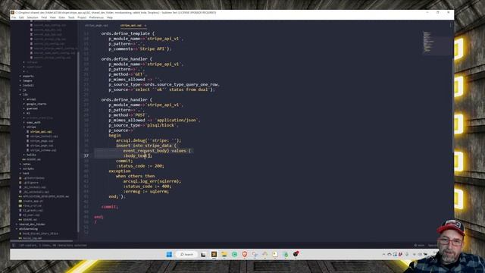Collapse the stripe folder under lib
The height and width of the screenshot is (273, 485).
coord(31,127)
